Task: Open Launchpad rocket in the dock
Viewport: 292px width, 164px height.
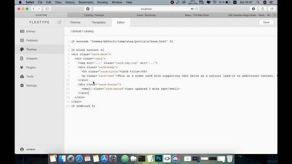Action: coord(71,159)
